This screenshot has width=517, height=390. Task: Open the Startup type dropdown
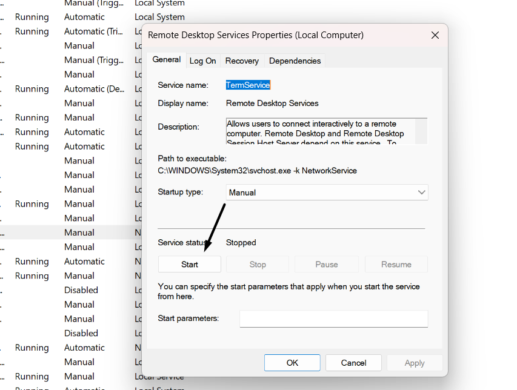tap(327, 193)
